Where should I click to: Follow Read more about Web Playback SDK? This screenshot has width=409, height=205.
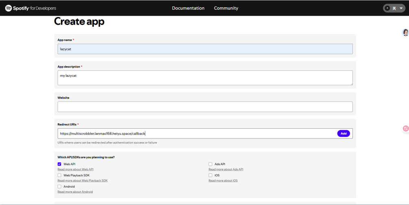pos(83,181)
